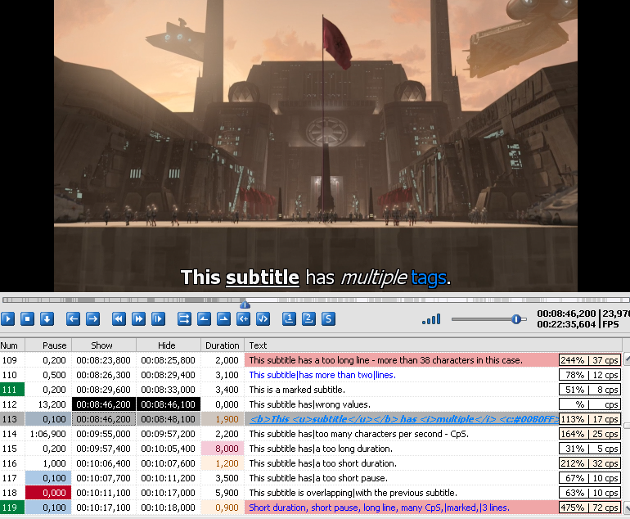This screenshot has width=630, height=519.
Task: Click the number 1 toolbar icon
Action: tap(290, 318)
